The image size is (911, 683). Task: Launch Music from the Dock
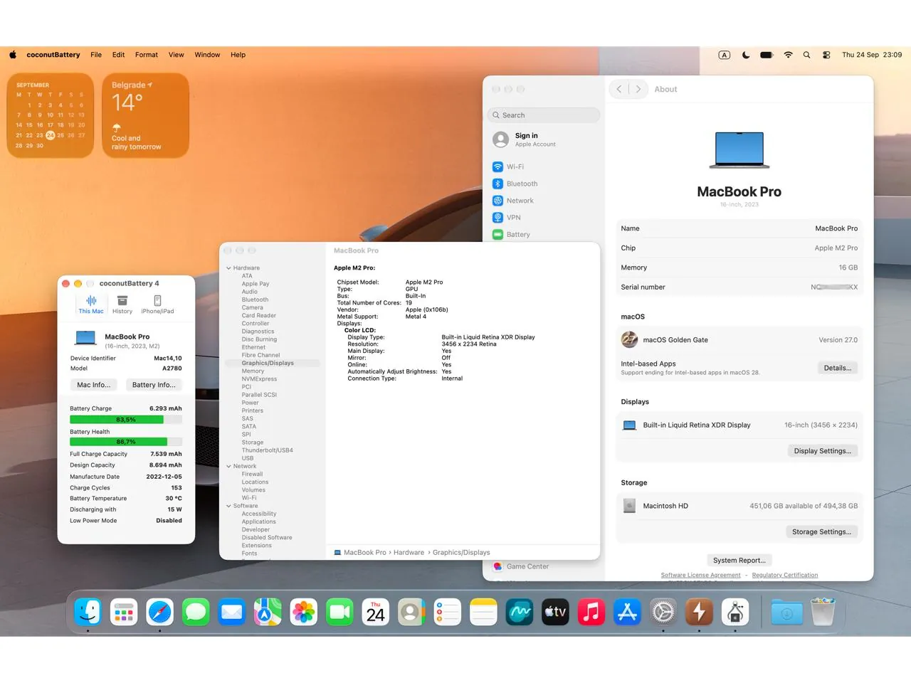pyautogui.click(x=591, y=612)
